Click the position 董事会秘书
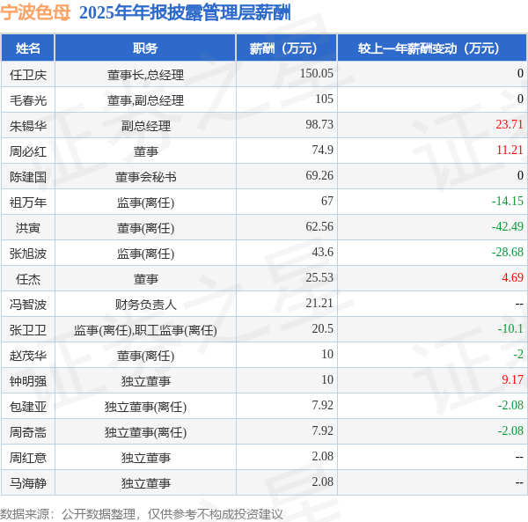 [x=145, y=177]
